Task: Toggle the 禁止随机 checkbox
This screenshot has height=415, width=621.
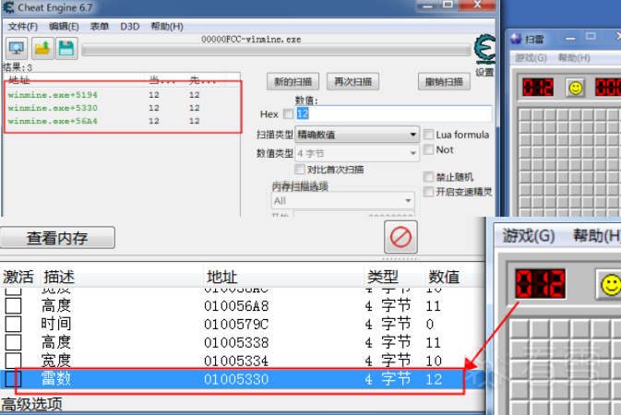Action: (x=428, y=177)
